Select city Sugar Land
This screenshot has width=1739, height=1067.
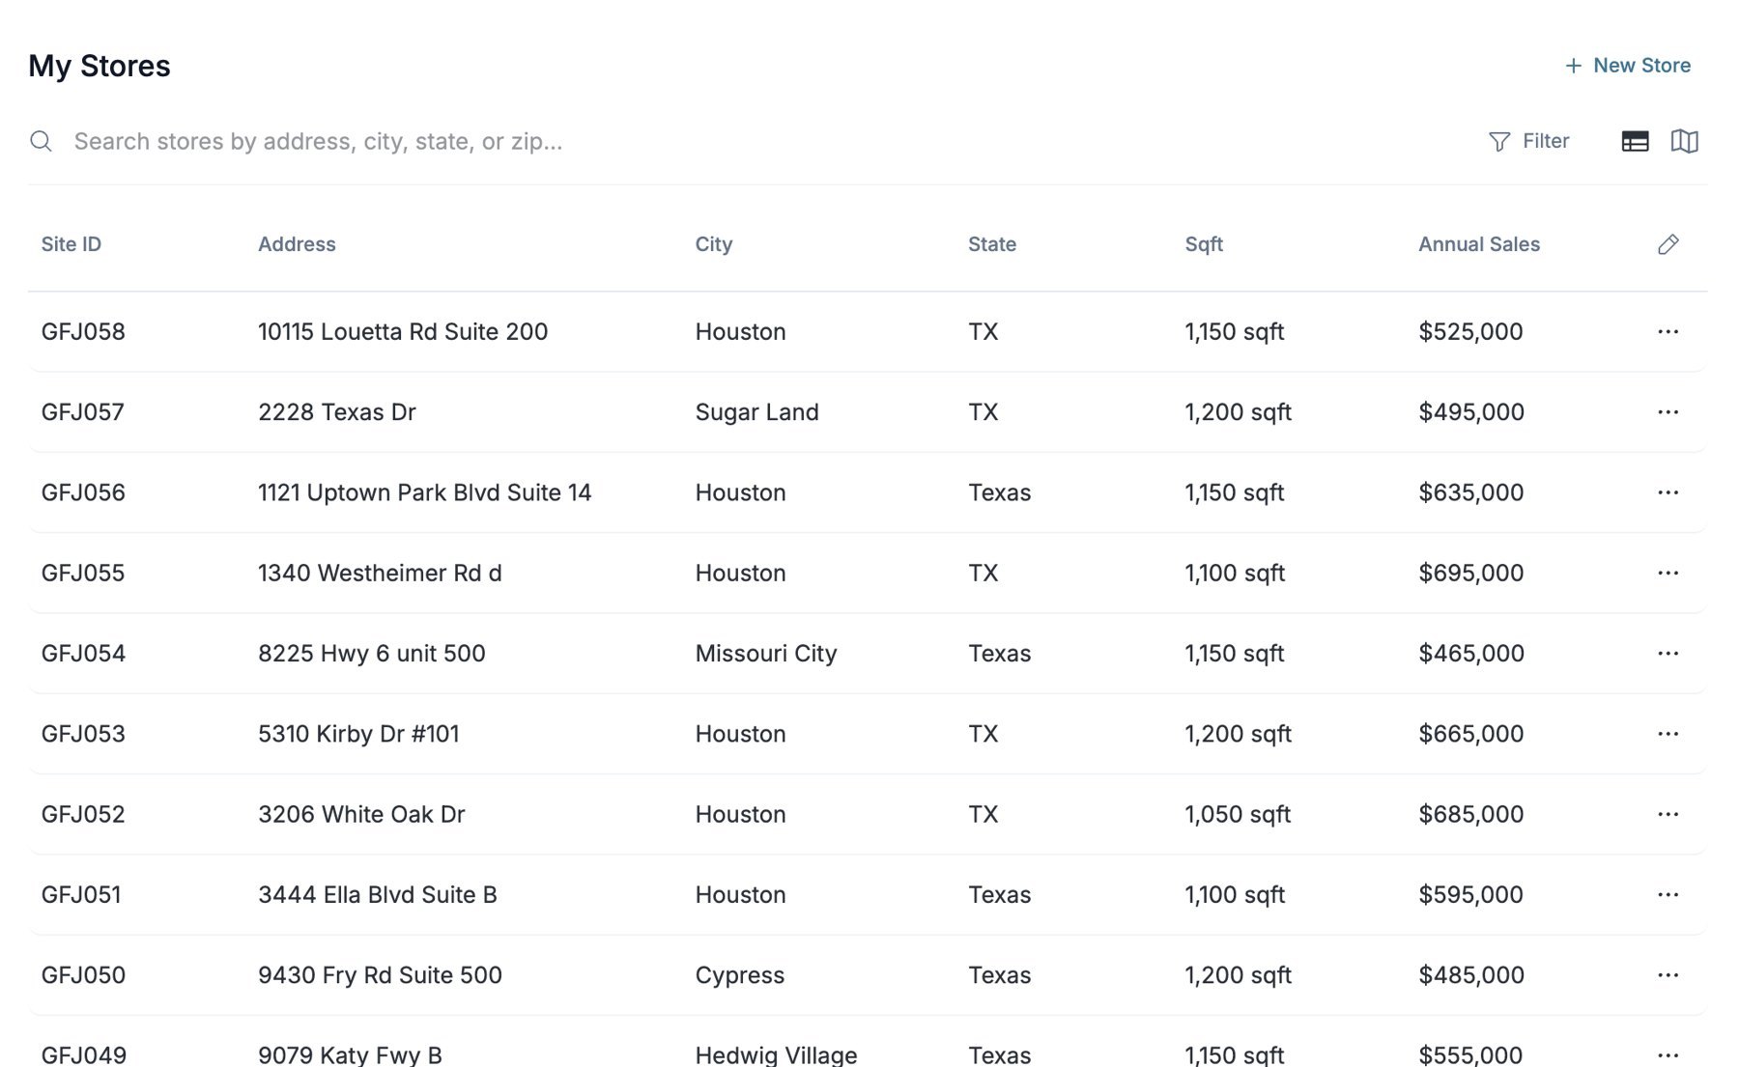pyautogui.click(x=757, y=412)
